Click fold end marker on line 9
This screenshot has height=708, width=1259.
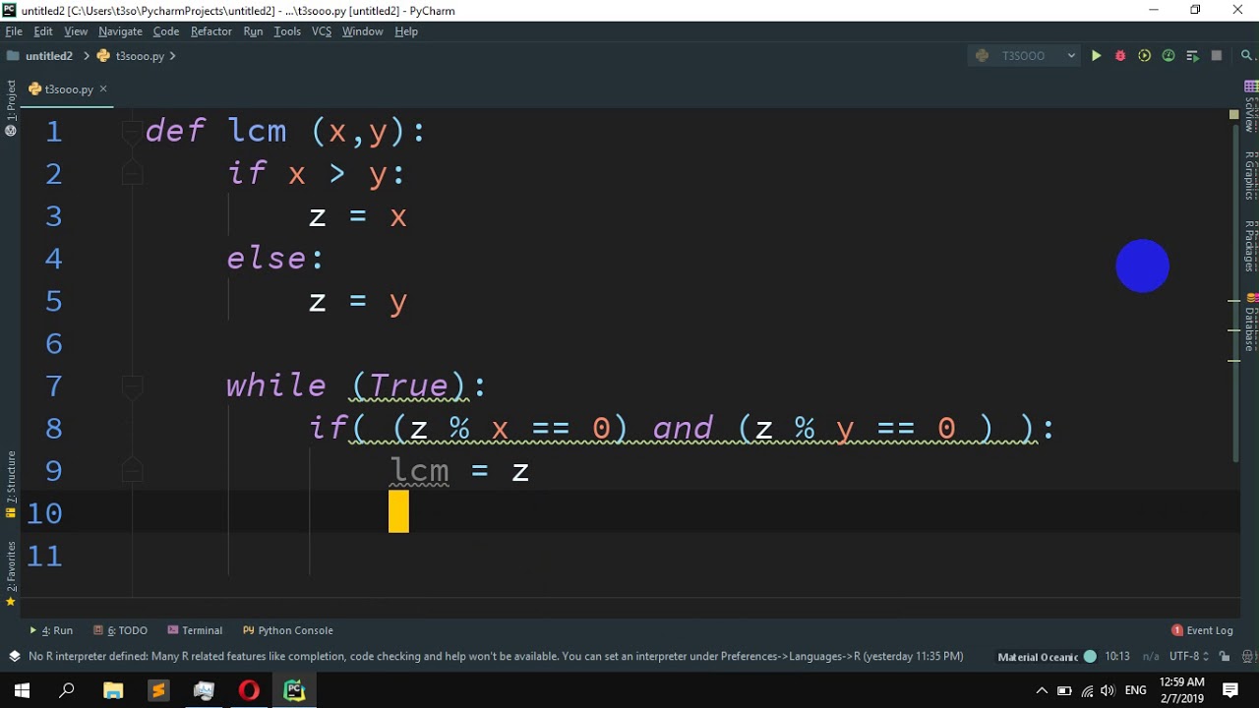131,470
